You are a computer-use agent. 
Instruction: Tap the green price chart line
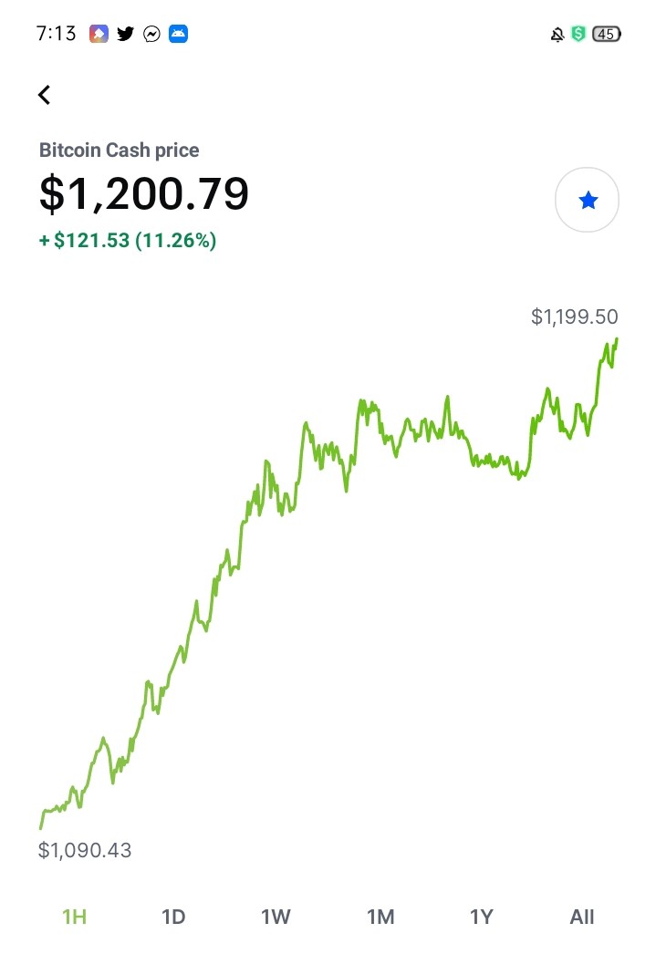click(x=328, y=583)
